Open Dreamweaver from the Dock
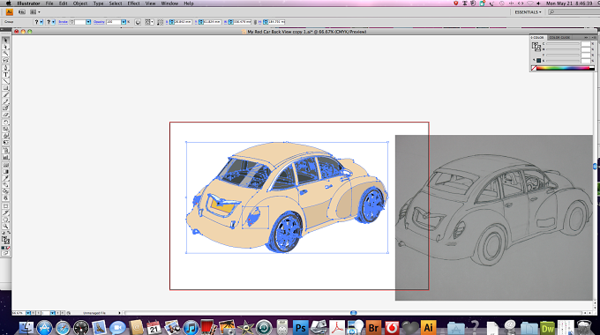Viewport: 600px width, 335px height. (547, 328)
